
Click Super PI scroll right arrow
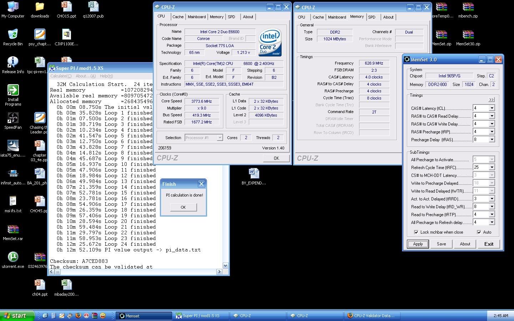(219, 272)
